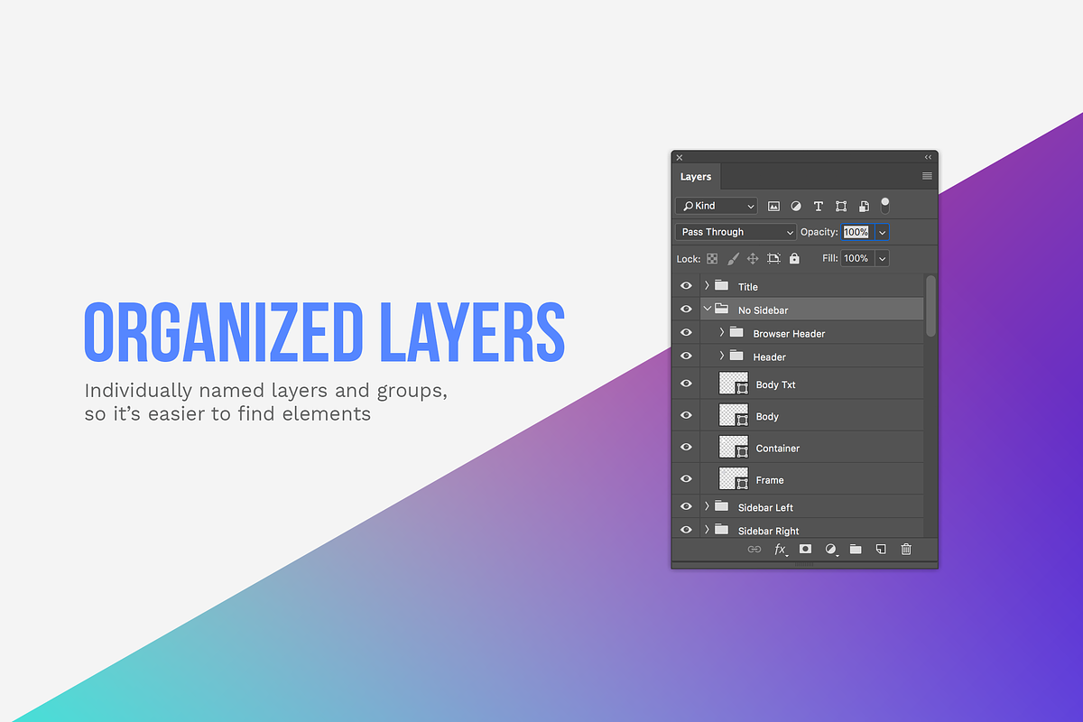Select the Frame layer thumbnail
This screenshot has width=1083, height=722.
(x=734, y=478)
